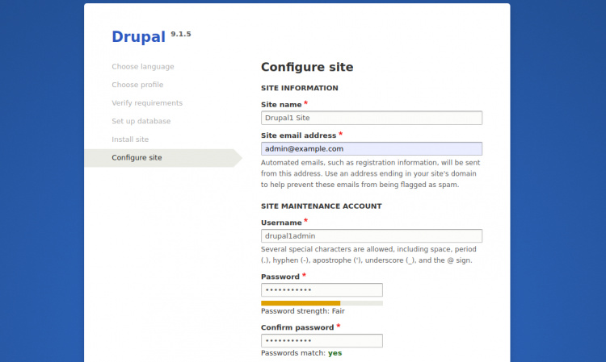Click the password strength bar
This screenshot has height=362, width=606.
(x=322, y=303)
